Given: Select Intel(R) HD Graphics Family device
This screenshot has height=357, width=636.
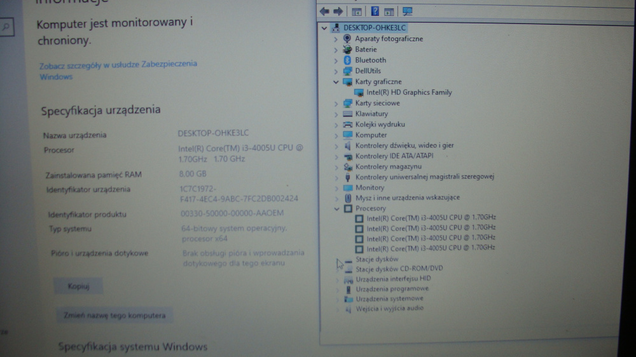Looking at the screenshot, I should tap(409, 93).
